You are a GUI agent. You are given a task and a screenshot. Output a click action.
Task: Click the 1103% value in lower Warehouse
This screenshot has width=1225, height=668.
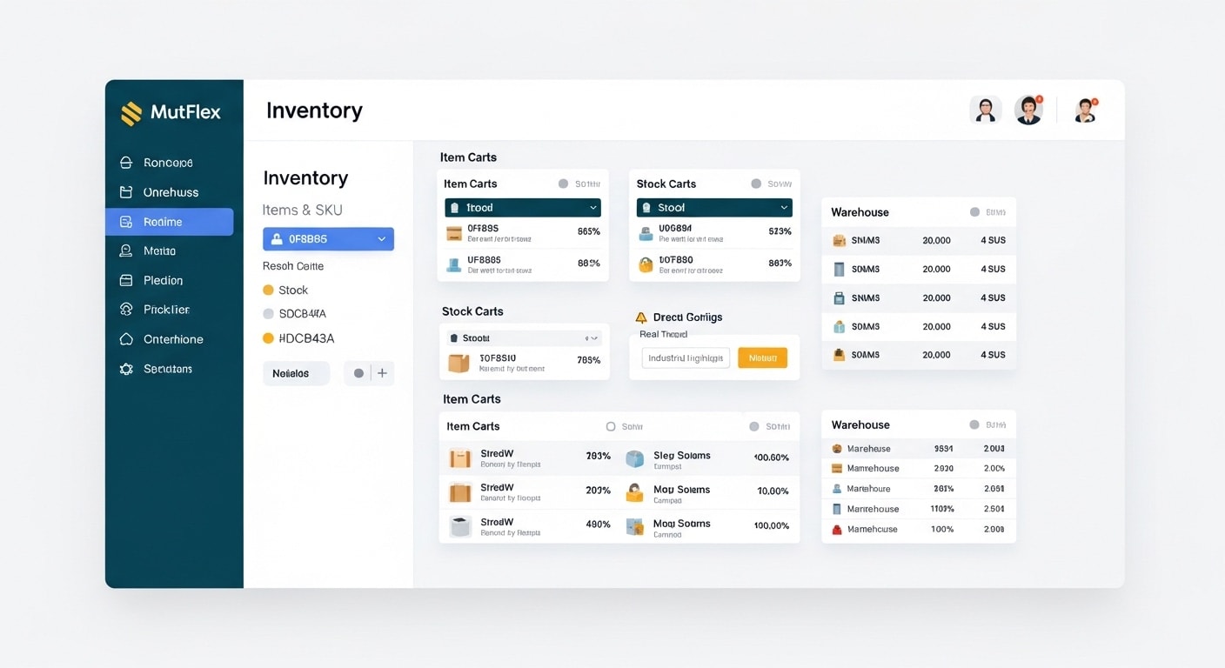point(942,509)
